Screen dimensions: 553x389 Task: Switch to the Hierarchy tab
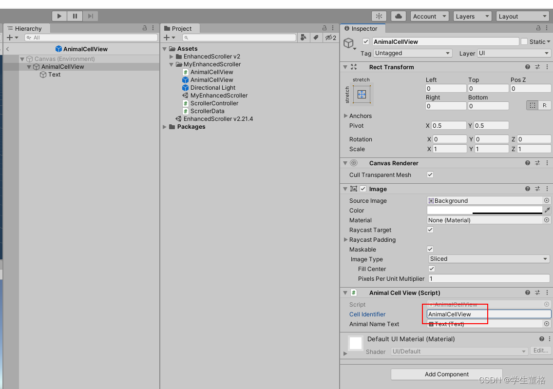point(27,28)
